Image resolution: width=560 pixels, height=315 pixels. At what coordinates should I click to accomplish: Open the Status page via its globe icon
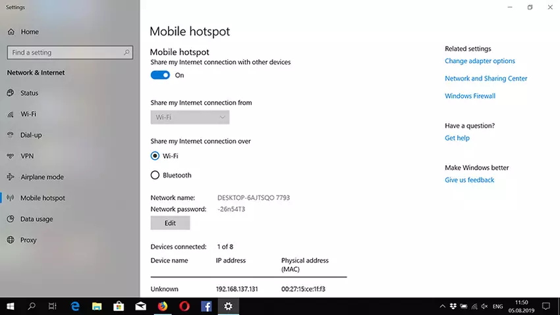11,93
